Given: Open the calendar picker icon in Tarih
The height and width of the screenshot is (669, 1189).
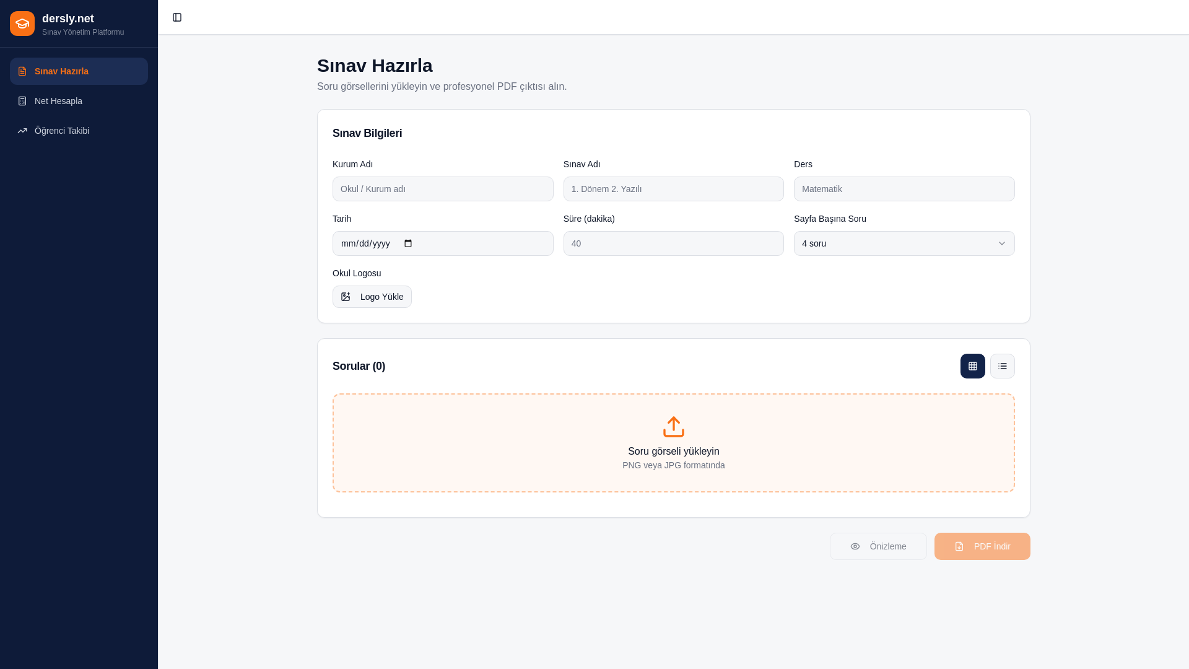Looking at the screenshot, I should (408, 243).
